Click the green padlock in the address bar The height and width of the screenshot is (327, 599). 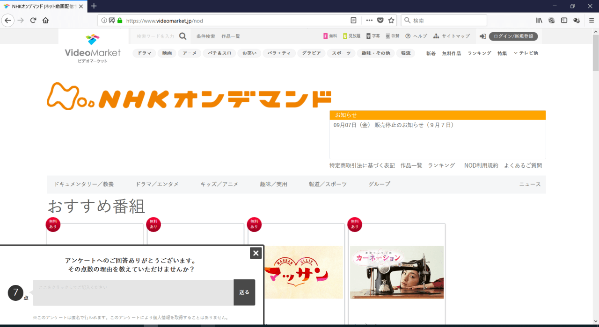click(120, 21)
